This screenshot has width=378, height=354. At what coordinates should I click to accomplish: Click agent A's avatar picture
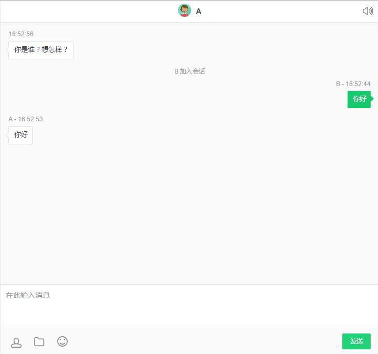tap(184, 11)
